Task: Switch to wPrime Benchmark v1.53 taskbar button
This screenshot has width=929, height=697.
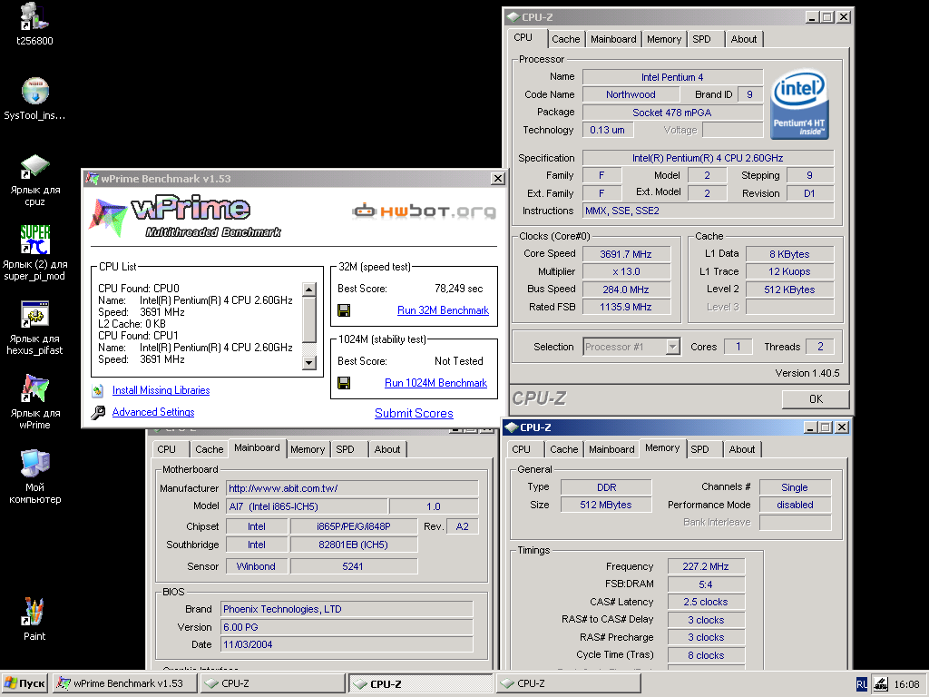Action: (x=124, y=683)
